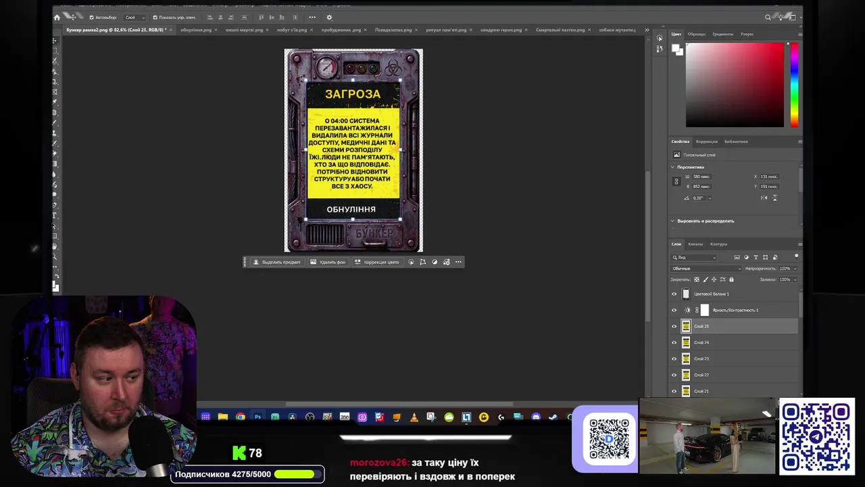Click the three-dots overflow in the options bar
The height and width of the screenshot is (487, 865).
pos(312,18)
